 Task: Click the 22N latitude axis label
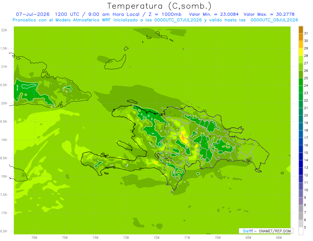point(4,30)
